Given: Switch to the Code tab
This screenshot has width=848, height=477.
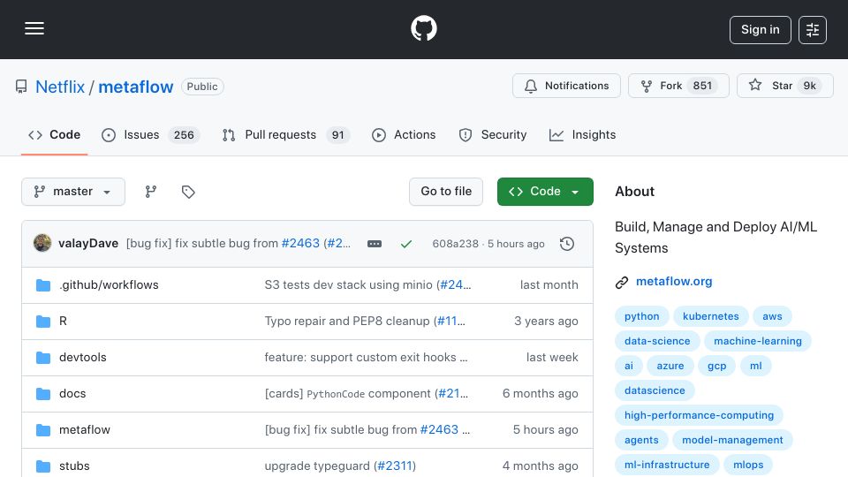Looking at the screenshot, I should tap(54, 134).
